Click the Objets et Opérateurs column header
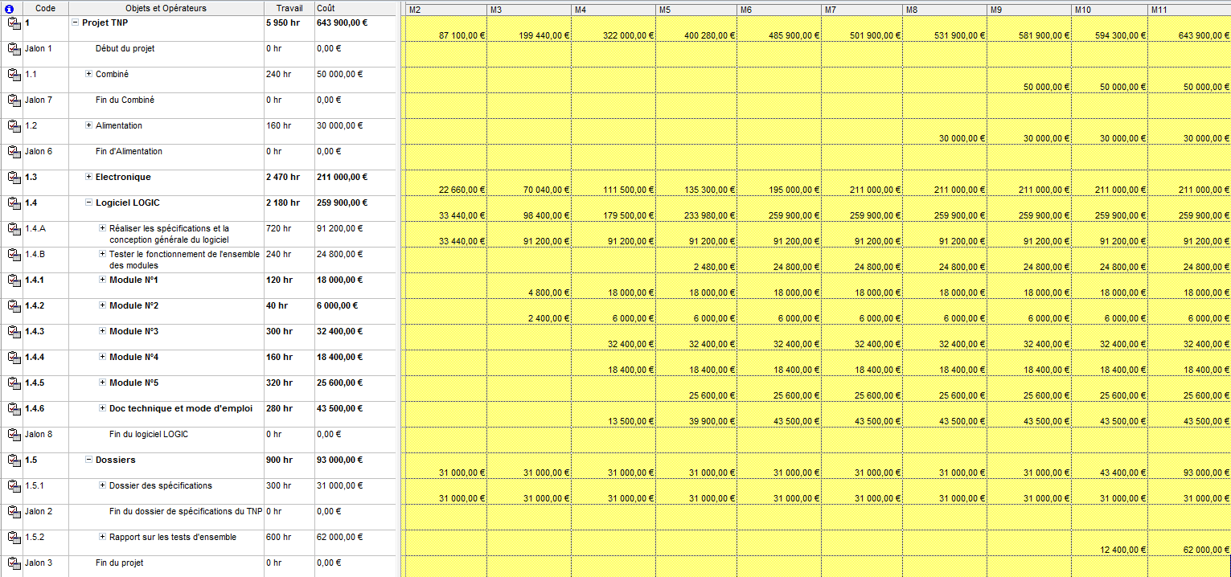The height and width of the screenshot is (577, 1231). pos(166,8)
